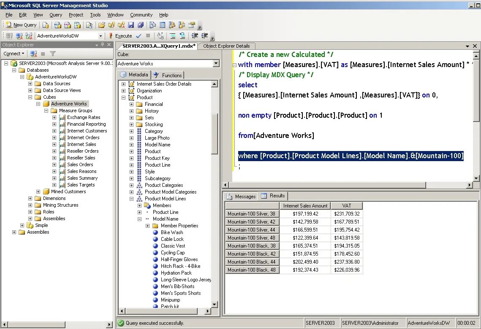
Task: Select the Metadata tab
Action: tap(134, 74)
